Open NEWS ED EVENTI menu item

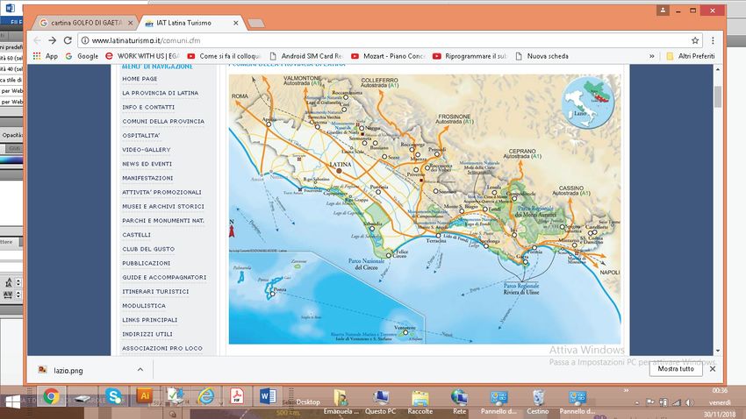[x=147, y=164]
